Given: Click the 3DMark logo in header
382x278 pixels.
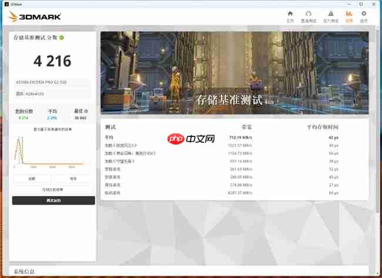Looking at the screenshot, I should [x=35, y=16].
